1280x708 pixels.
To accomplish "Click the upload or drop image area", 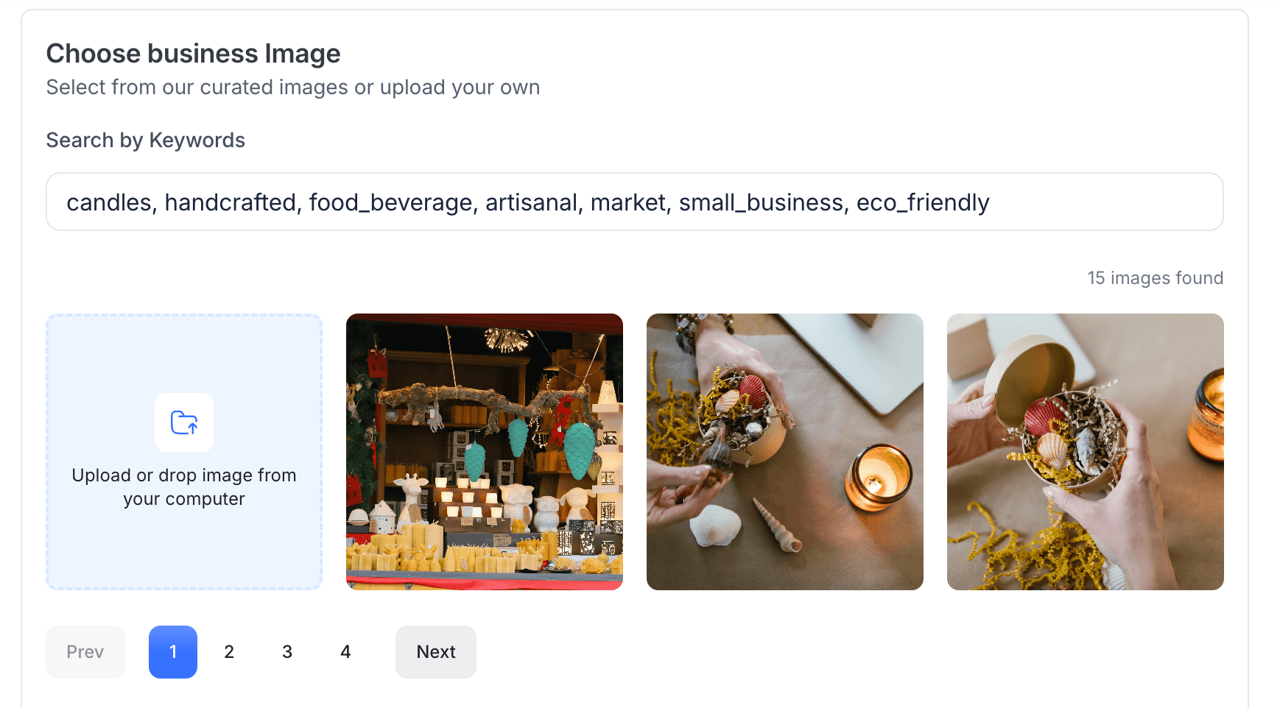I will (x=183, y=451).
